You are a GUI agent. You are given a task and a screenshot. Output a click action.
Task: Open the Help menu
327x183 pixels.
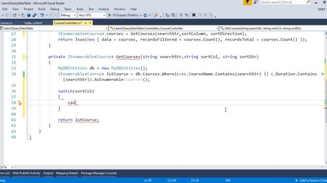(x=133, y=9)
